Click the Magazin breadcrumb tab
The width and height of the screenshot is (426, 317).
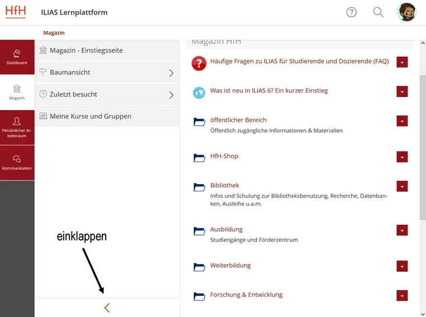coord(54,33)
